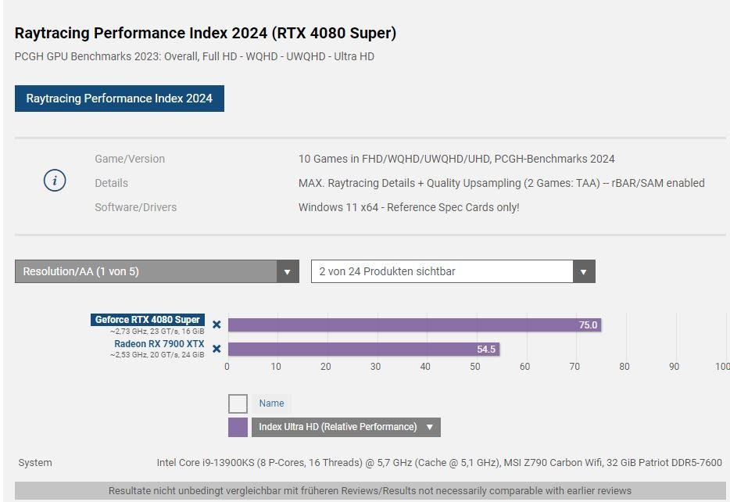Image resolution: width=730 pixels, height=502 pixels.
Task: Open the Resolution/AA dropdown
Action: [x=156, y=271]
